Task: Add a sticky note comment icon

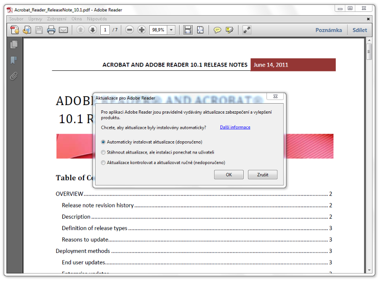Action: (218, 30)
